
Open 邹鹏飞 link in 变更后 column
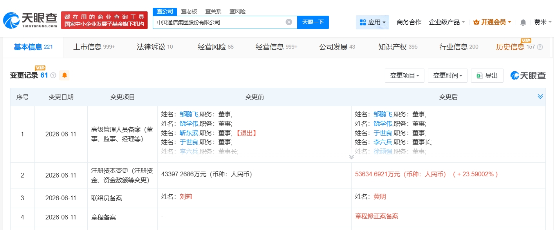pyautogui.click(x=383, y=114)
